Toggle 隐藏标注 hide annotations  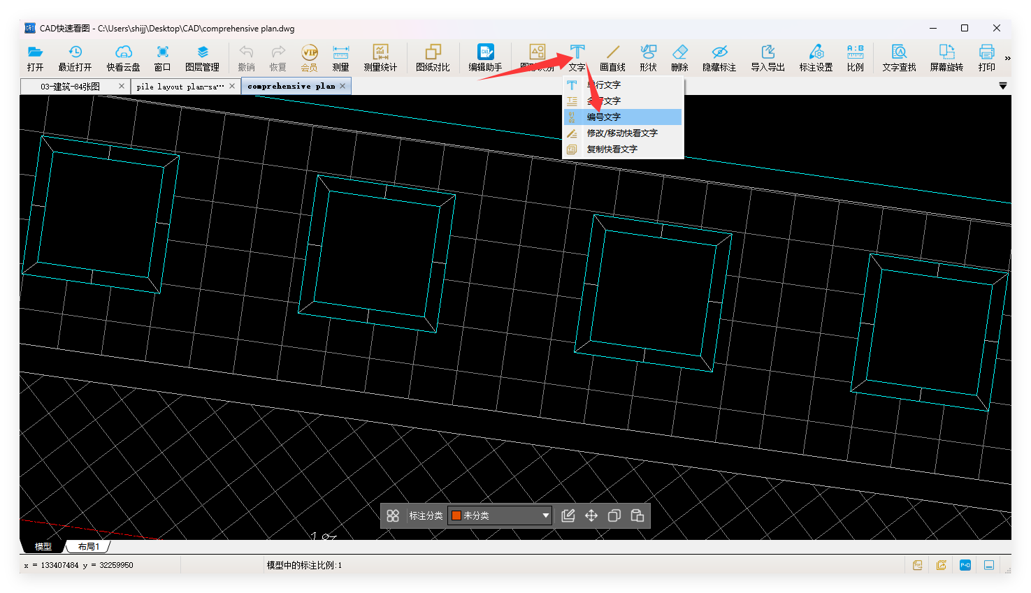(719, 58)
